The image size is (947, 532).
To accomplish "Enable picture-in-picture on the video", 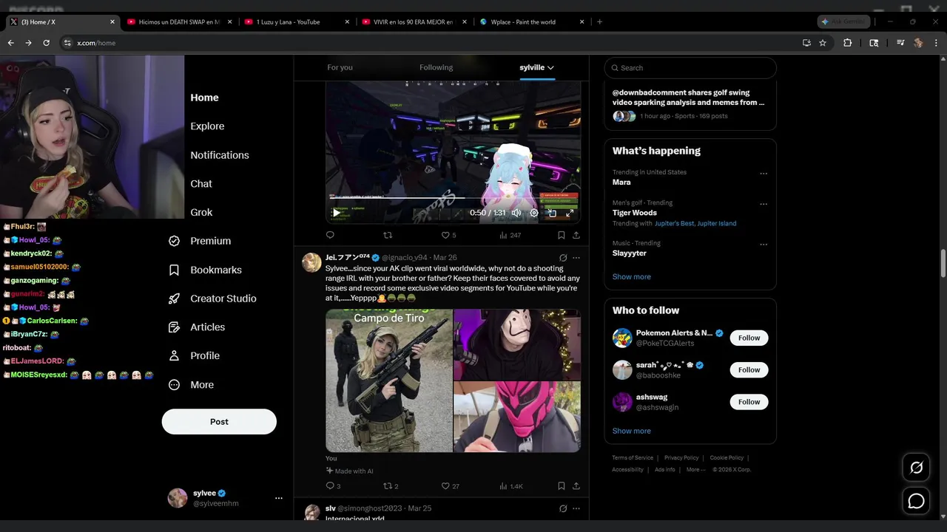I will [552, 213].
